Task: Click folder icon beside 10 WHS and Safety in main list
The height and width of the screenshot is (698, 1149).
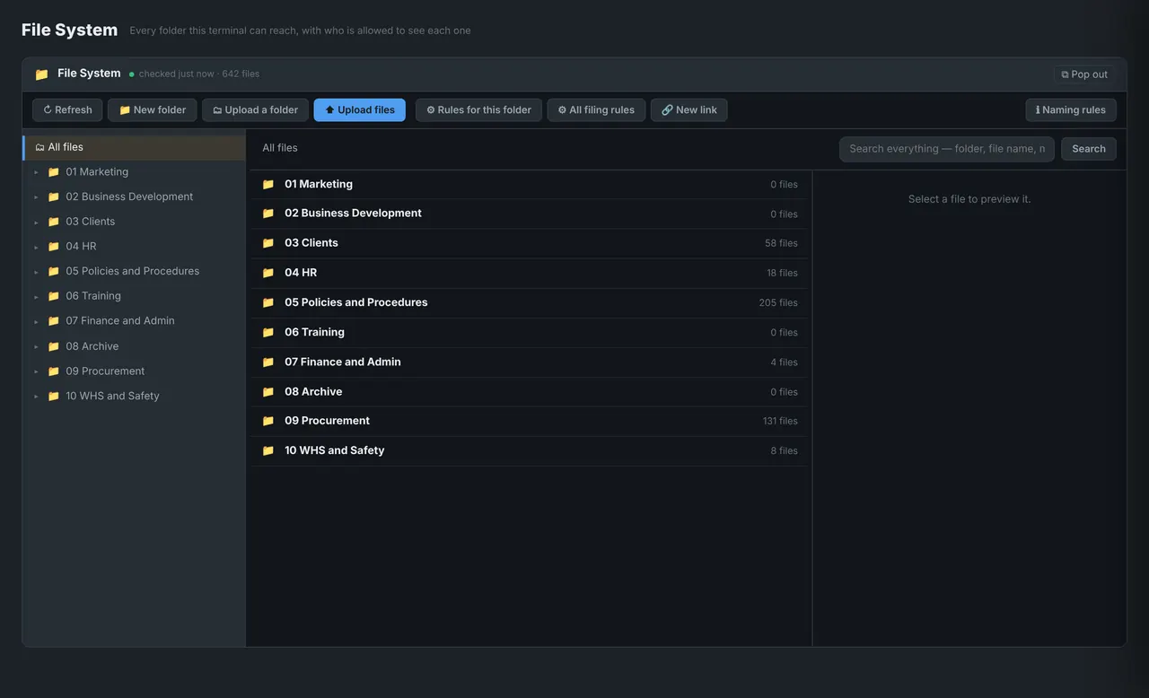Action: pyautogui.click(x=268, y=450)
